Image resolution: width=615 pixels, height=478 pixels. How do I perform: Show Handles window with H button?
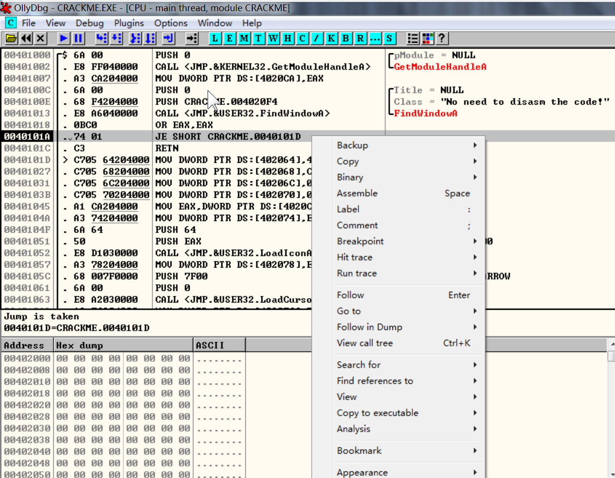coord(288,38)
